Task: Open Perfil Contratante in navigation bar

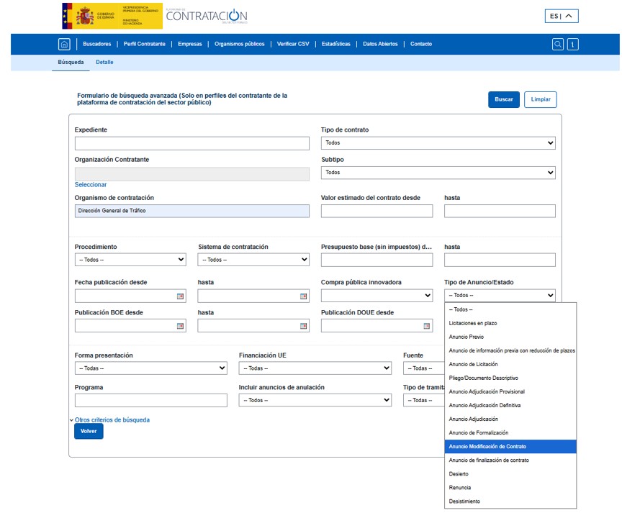Action: (144, 44)
